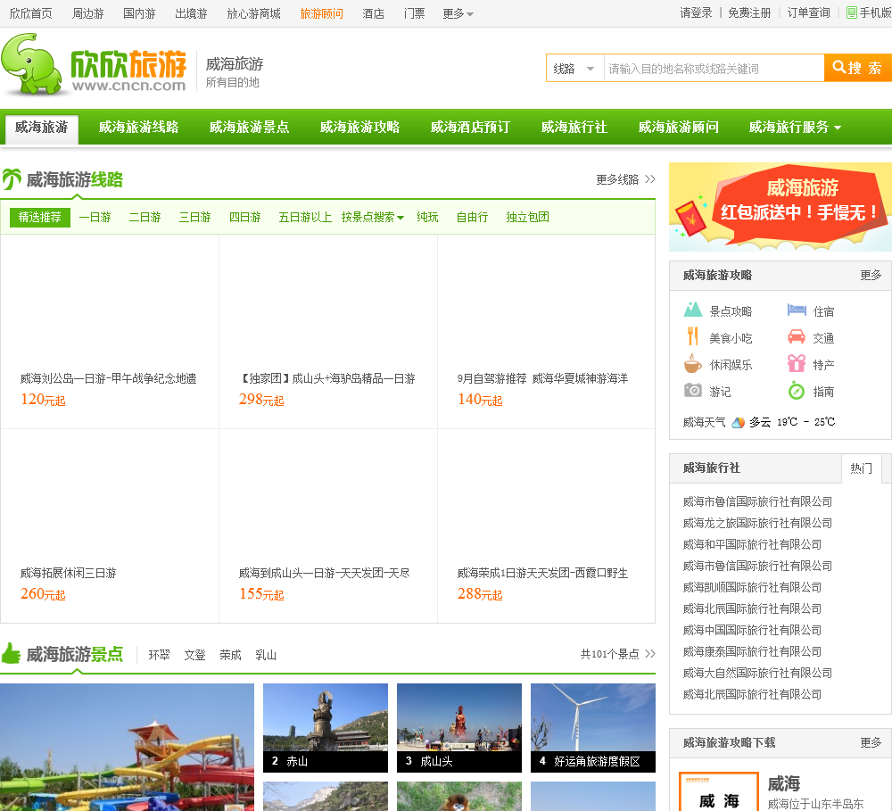Click the magnifier icon in search button
Viewport: 892px width, 811px height.
[838, 67]
